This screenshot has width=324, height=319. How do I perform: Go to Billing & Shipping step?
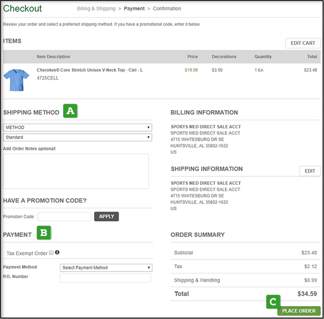tap(96, 9)
